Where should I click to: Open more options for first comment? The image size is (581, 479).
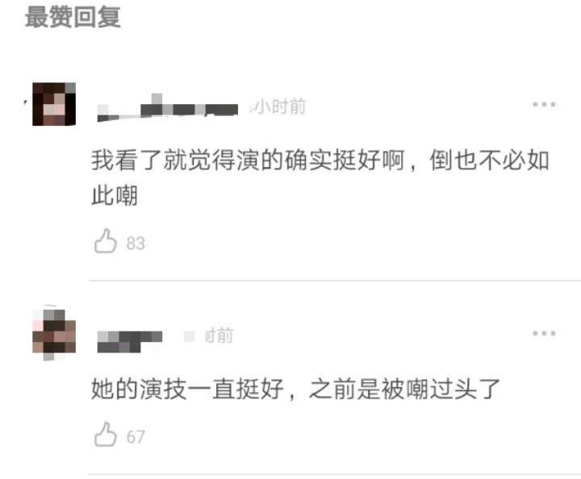[544, 104]
